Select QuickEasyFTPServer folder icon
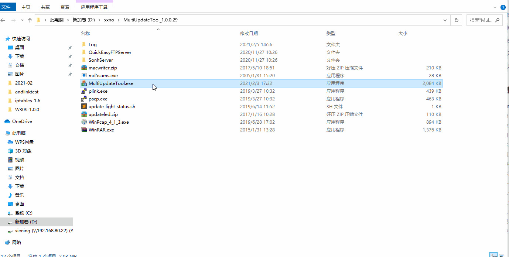509x257 pixels. tap(84, 52)
